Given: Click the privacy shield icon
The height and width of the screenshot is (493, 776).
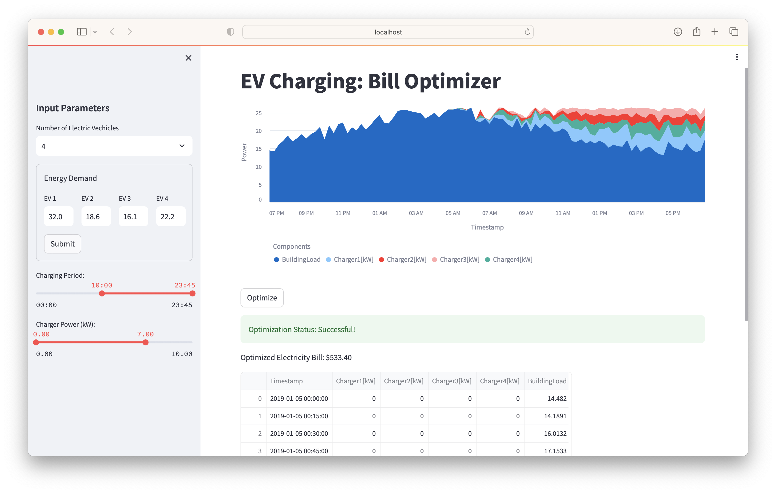Looking at the screenshot, I should tap(230, 31).
